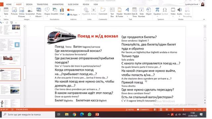Switch to Slide Sorter view
The width and height of the screenshot is (212, 119).
coord(161,110)
